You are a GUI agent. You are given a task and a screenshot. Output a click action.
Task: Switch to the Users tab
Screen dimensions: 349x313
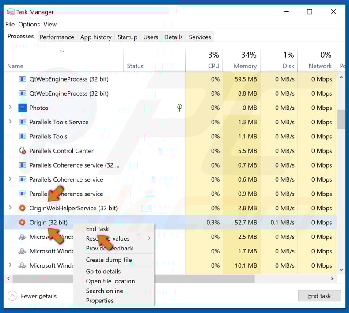point(151,37)
